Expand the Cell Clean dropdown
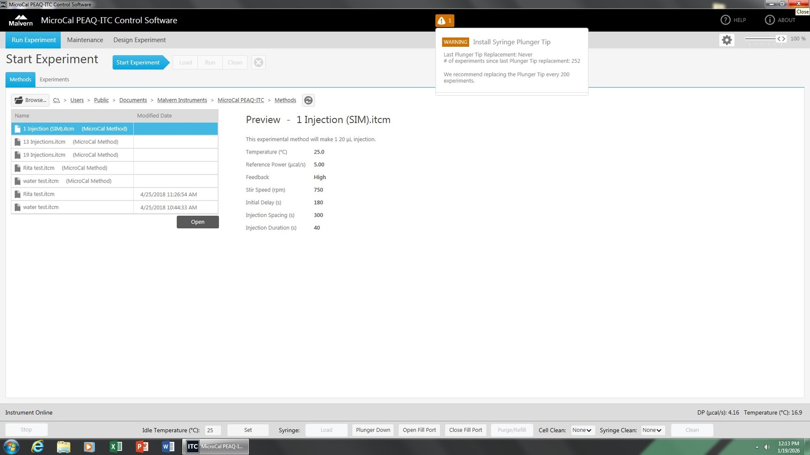The width and height of the screenshot is (810, 455). [582, 430]
